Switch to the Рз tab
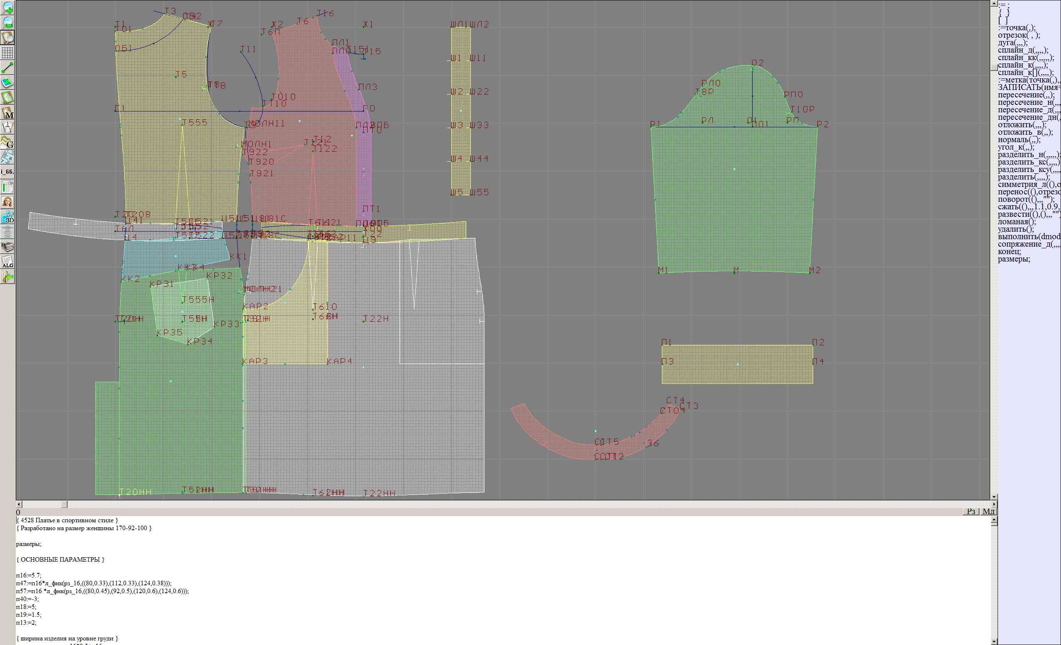1061x645 pixels. click(971, 511)
